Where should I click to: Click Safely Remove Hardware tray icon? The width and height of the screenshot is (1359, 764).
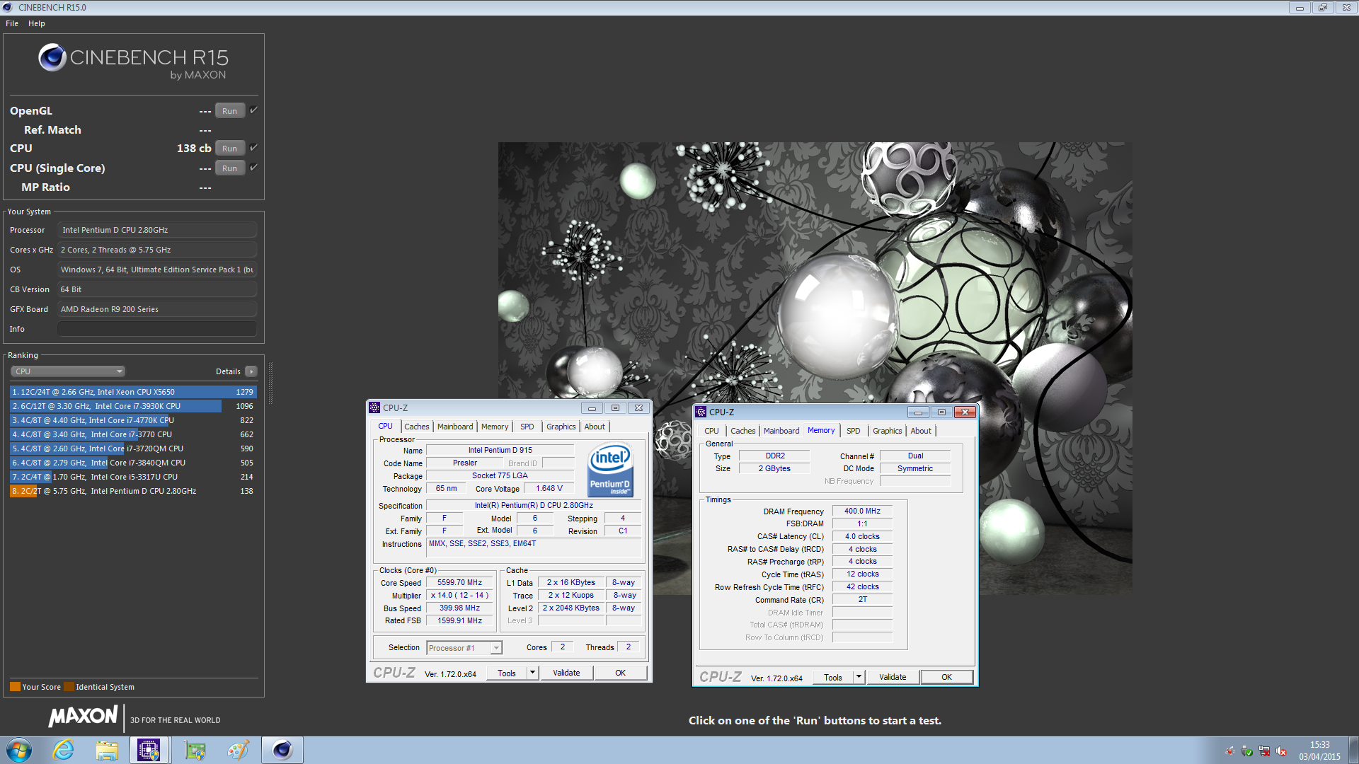(1247, 751)
